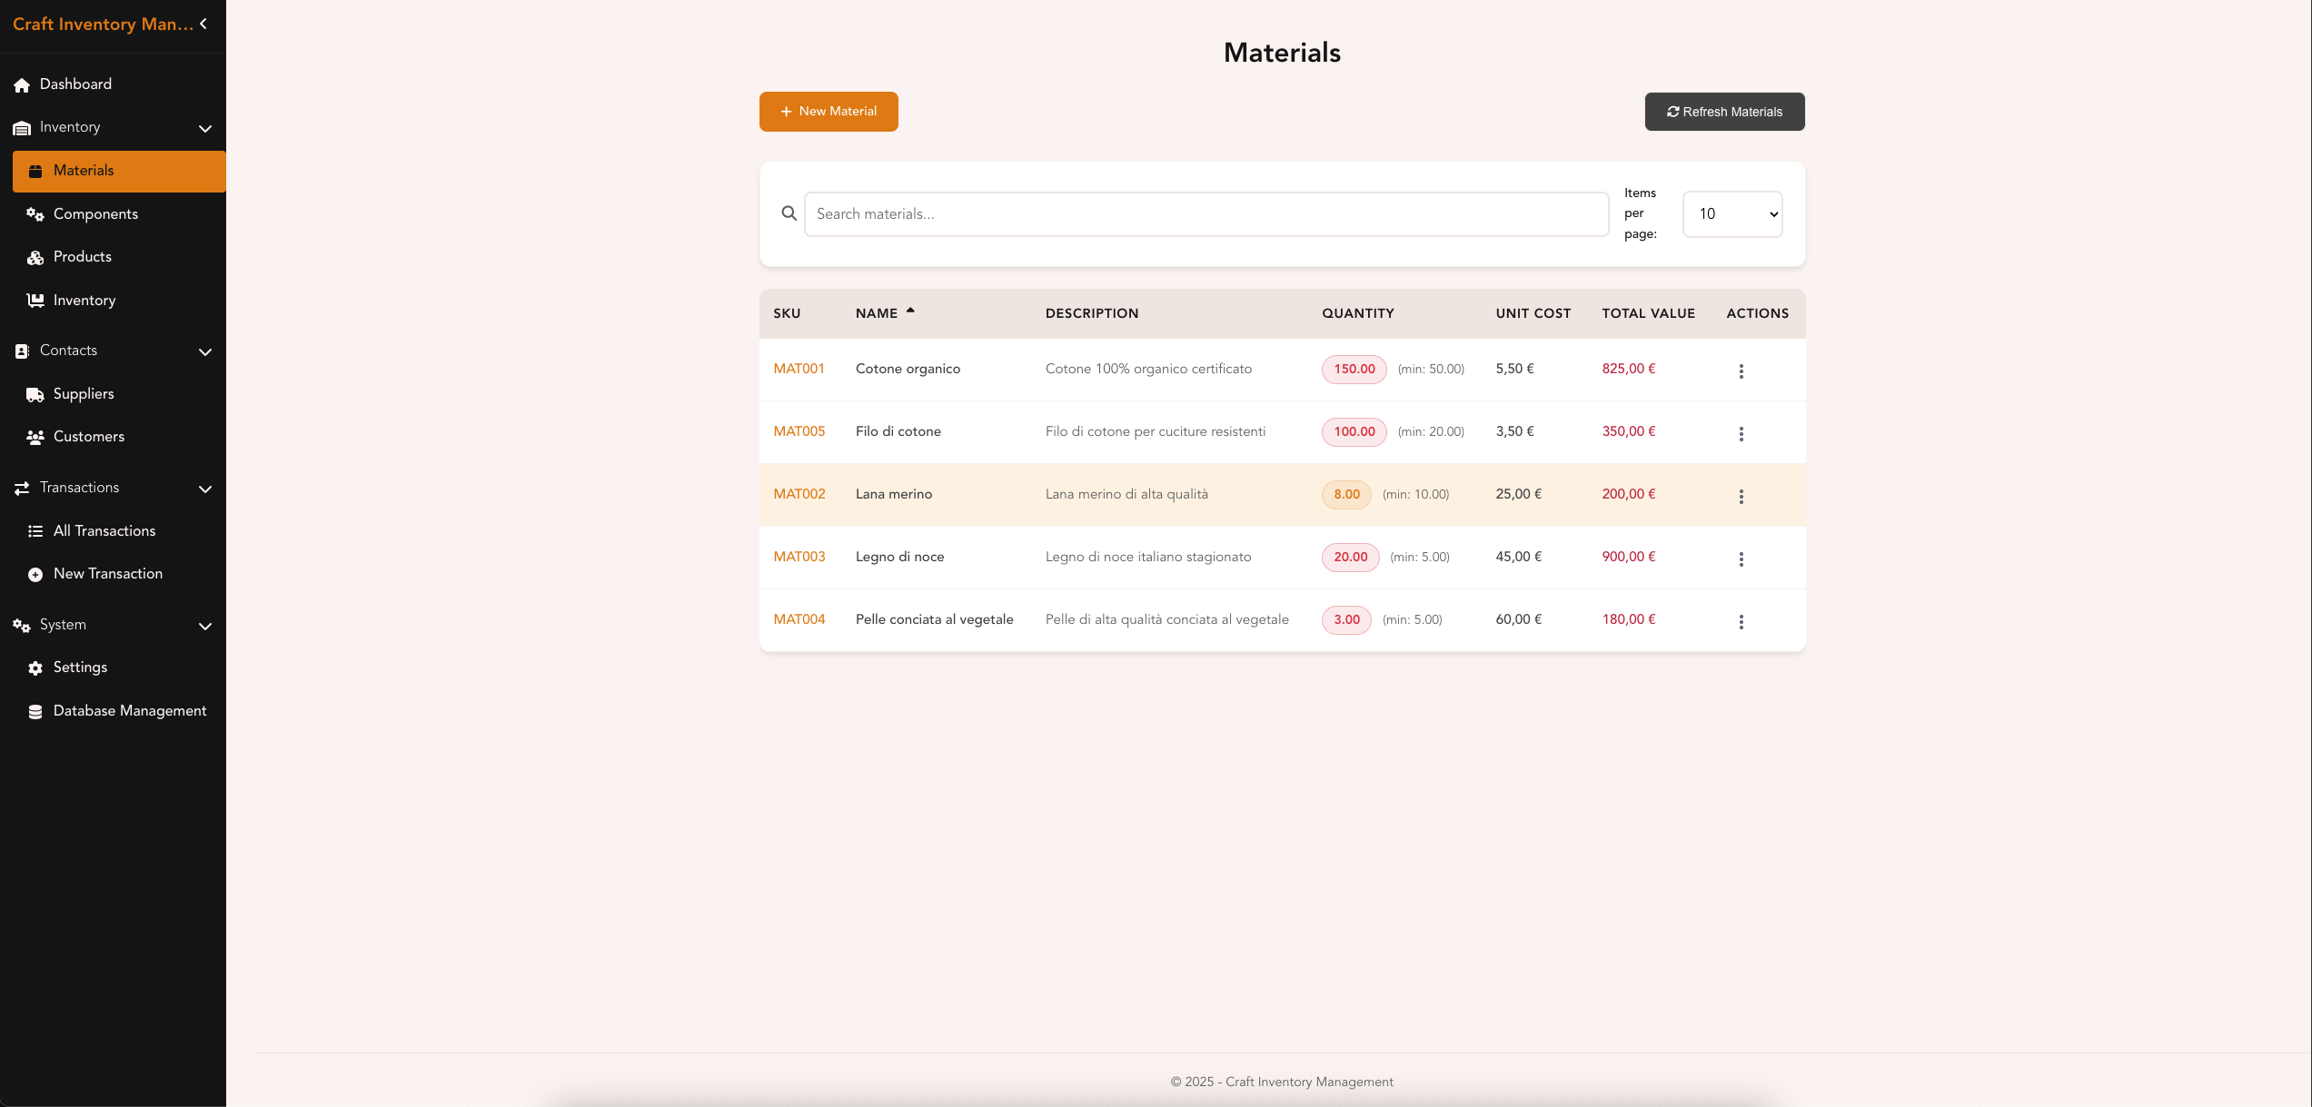This screenshot has height=1107, width=2312.
Task: Open actions menu for Lana merino row
Action: coord(1741,496)
